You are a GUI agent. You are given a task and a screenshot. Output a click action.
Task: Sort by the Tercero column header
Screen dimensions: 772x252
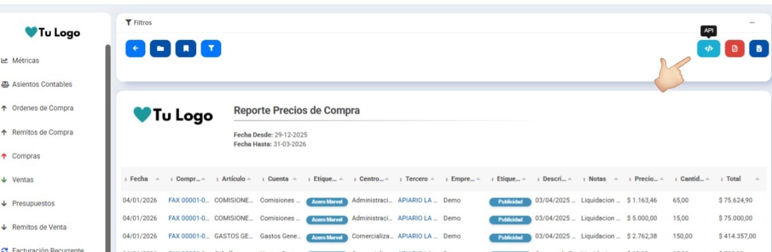(x=418, y=179)
